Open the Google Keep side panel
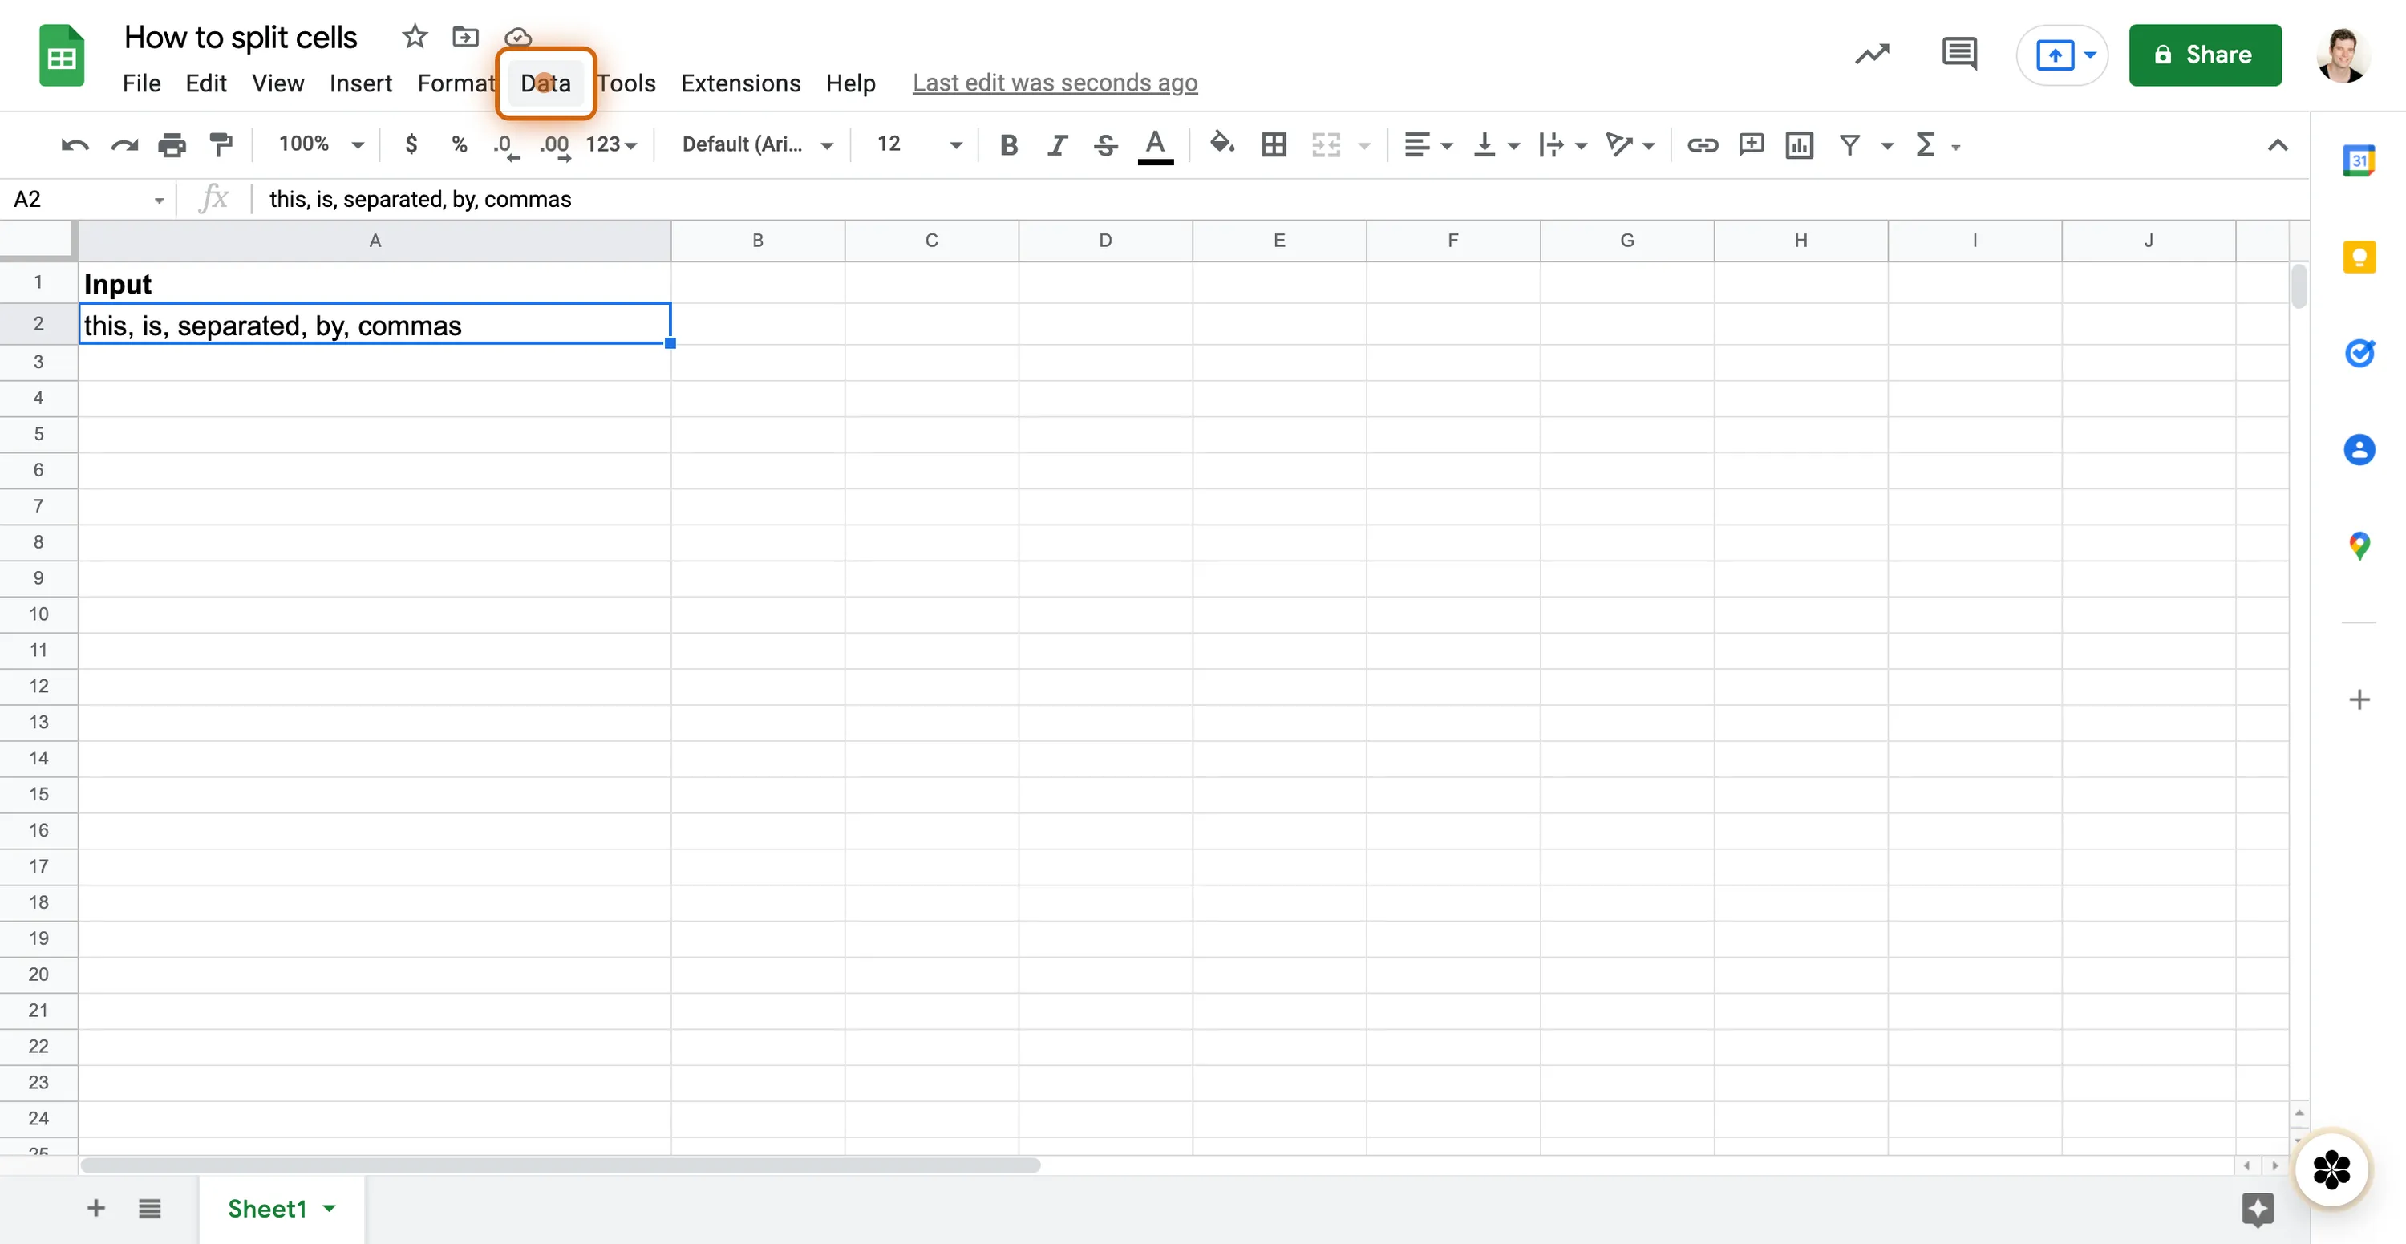Viewport: 2406px width, 1244px height. [x=2359, y=257]
